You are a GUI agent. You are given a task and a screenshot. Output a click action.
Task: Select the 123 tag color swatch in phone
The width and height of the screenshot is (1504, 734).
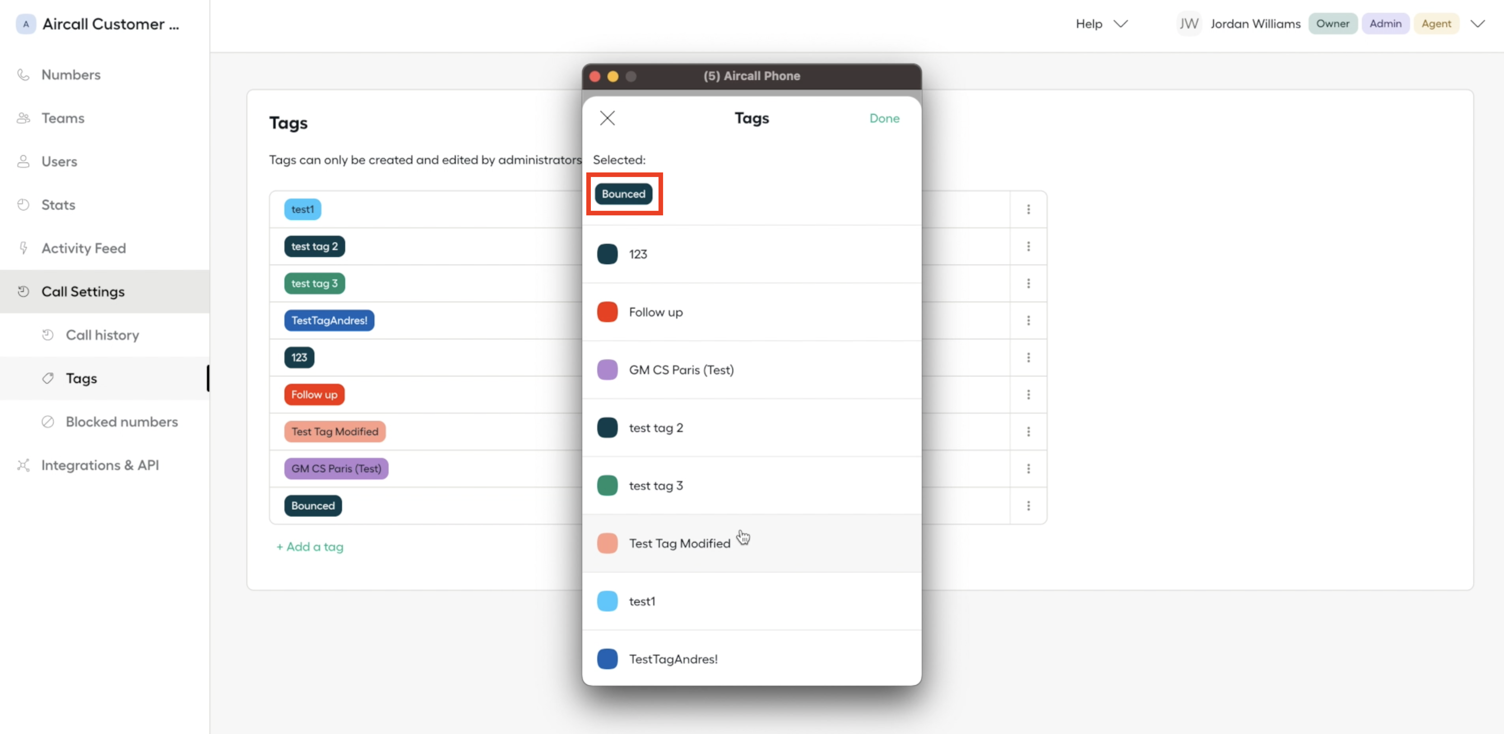tap(607, 254)
